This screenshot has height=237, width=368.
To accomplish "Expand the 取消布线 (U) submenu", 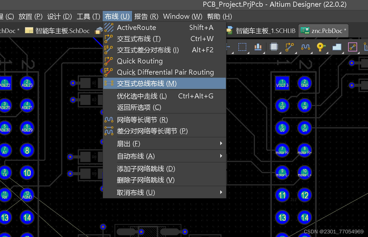I will point(165,193).
